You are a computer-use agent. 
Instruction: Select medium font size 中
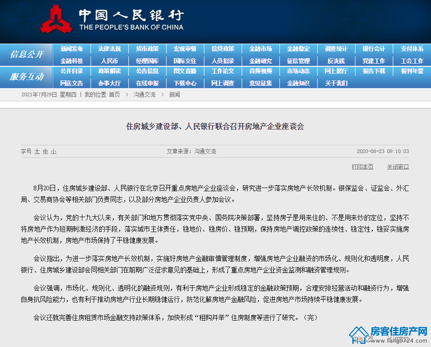pyautogui.click(x=46, y=151)
